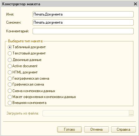Image resolution: width=139 pixels, height=136 pixels.
Task: Click inside the Имя input field
Action: 83,14
